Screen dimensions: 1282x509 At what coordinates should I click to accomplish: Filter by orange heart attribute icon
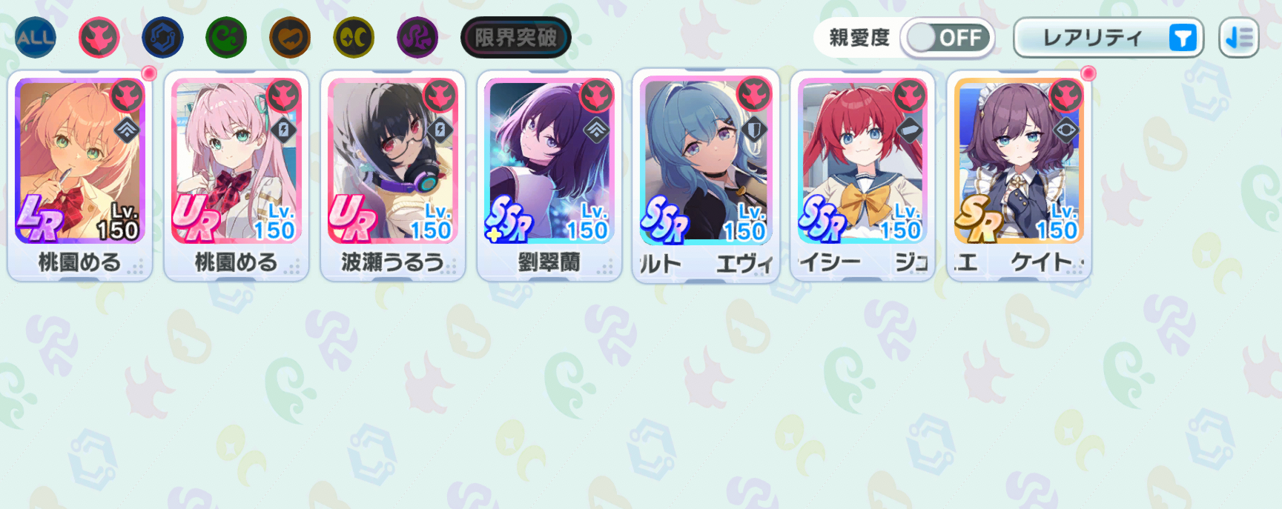290,37
